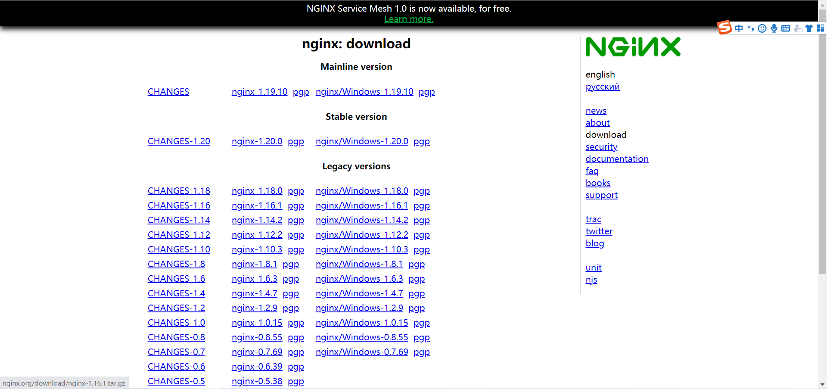Open CHANGES-1.10 link
This screenshot has width=827, height=389.
coord(179,249)
